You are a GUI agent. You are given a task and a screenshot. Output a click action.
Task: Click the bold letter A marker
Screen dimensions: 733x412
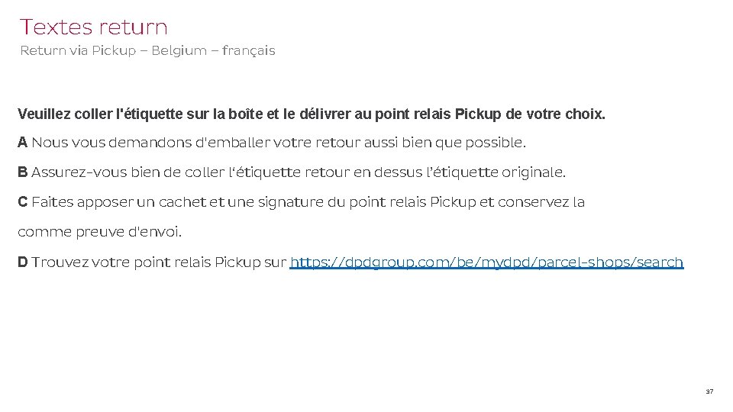tap(23, 143)
